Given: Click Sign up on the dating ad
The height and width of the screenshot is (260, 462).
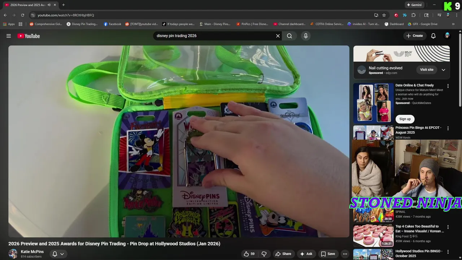Looking at the screenshot, I should point(405,119).
